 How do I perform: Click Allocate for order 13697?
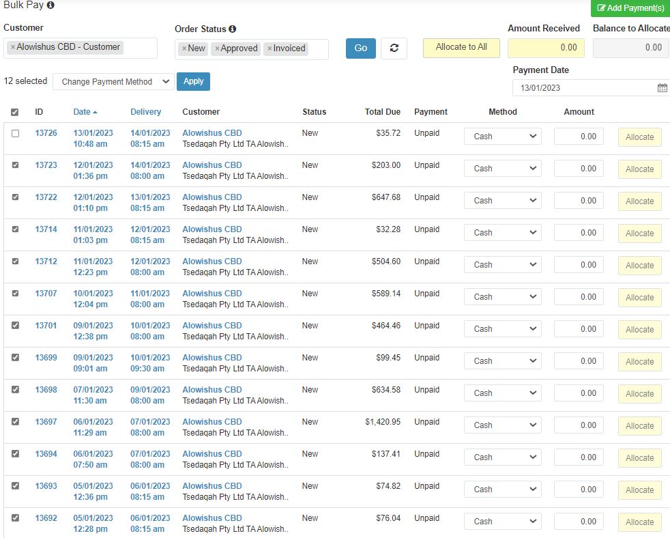[x=640, y=426]
